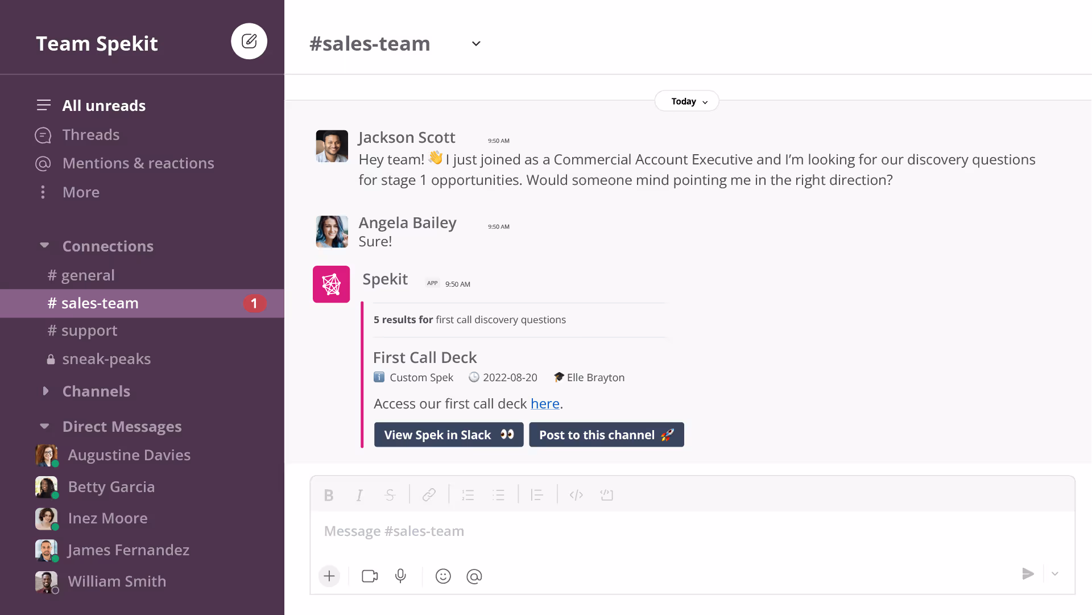Apply inline code formatting
1092x615 pixels.
click(x=576, y=495)
